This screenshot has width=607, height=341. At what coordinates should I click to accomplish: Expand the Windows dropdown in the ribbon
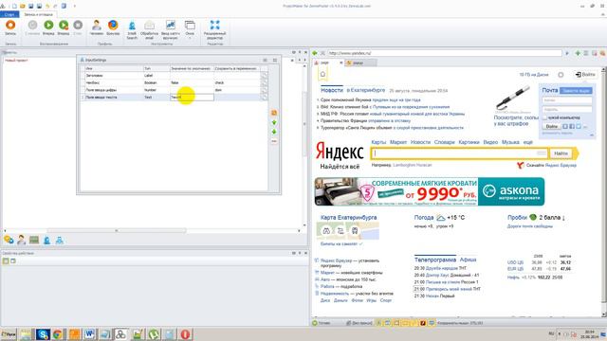(190, 29)
